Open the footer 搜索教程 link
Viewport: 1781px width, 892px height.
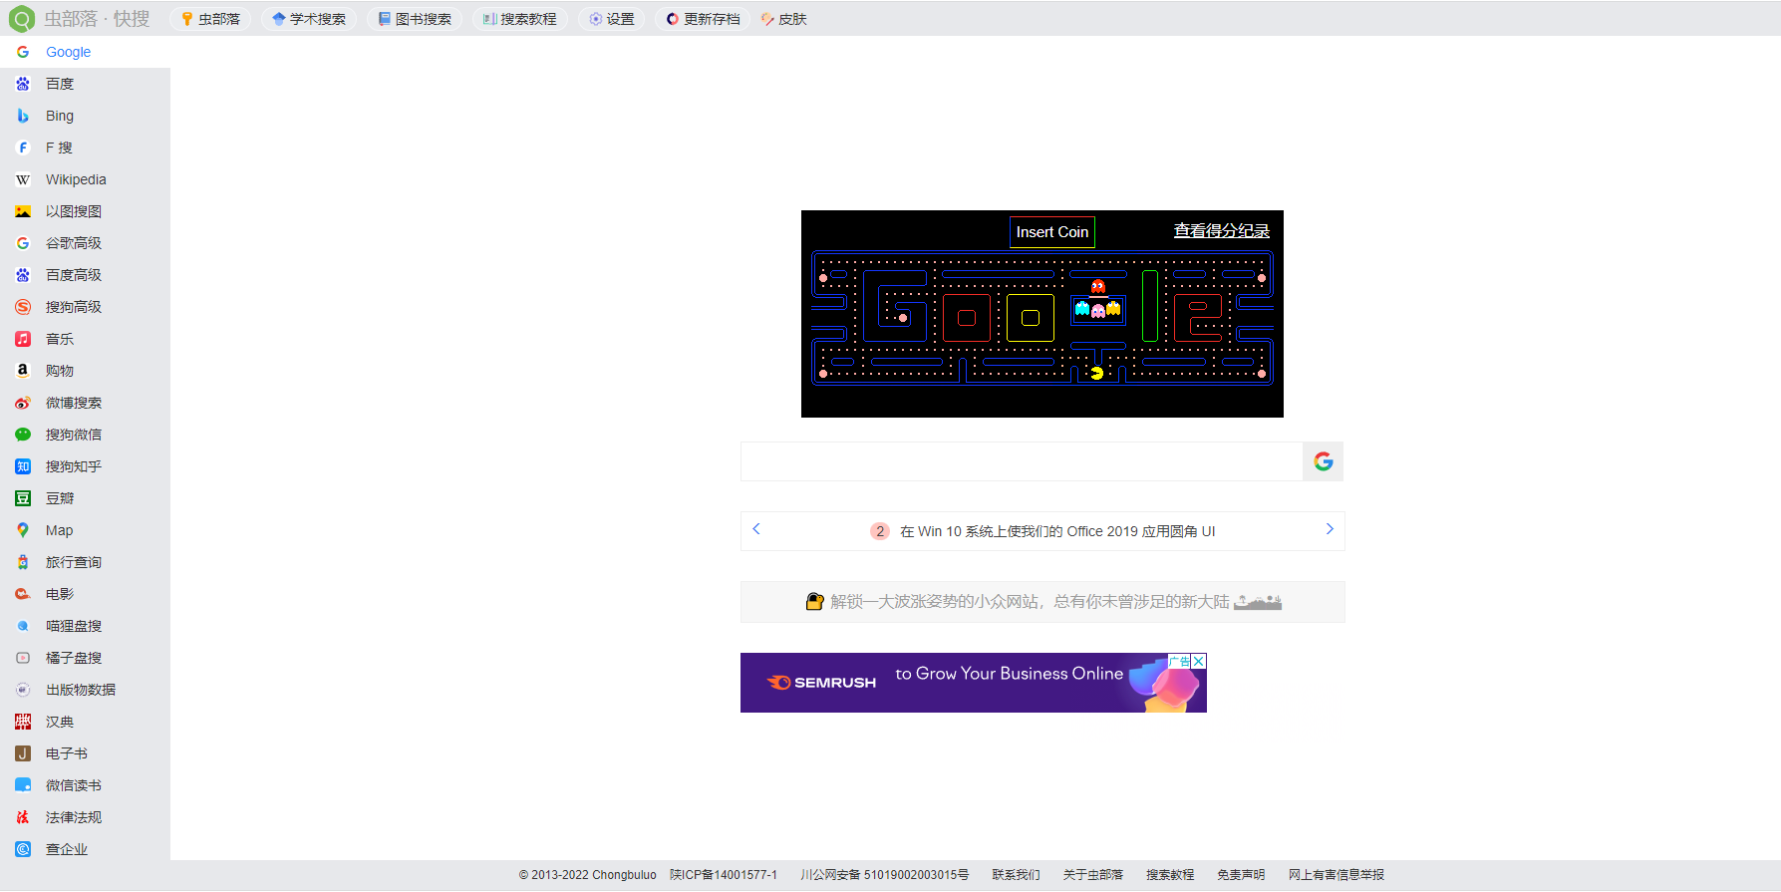click(x=1170, y=875)
